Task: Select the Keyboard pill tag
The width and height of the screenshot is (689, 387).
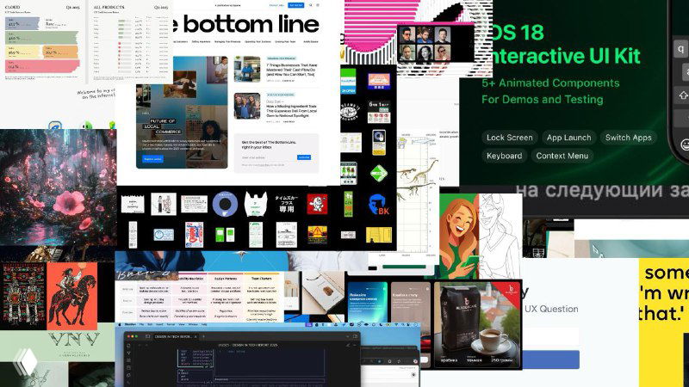Action: [504, 156]
